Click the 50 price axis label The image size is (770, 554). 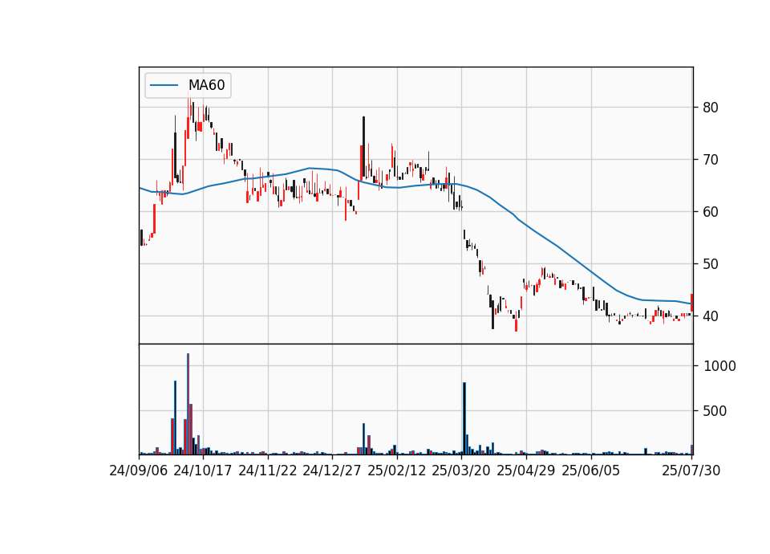[x=710, y=264]
